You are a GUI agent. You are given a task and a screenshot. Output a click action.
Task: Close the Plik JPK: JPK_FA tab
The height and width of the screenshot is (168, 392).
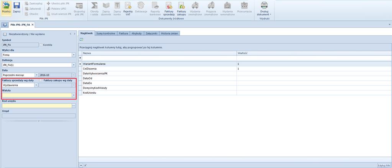pyautogui.click(x=33, y=25)
